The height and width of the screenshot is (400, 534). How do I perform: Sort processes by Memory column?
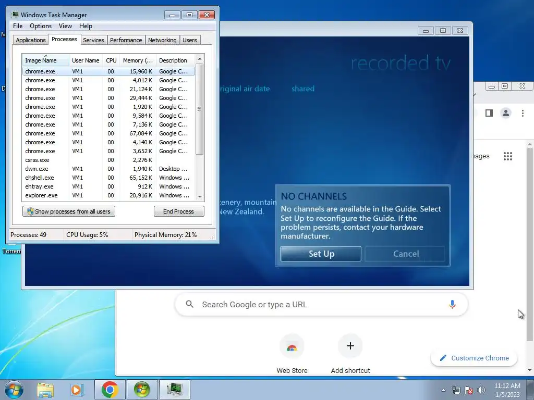[138, 60]
